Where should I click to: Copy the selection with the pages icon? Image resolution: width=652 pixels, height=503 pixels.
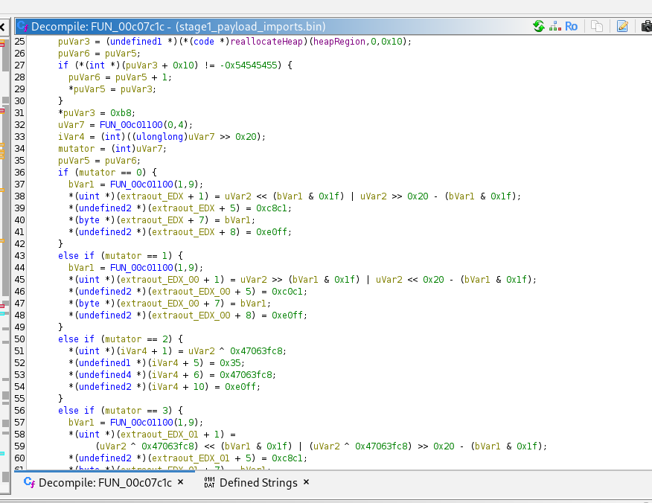597,26
